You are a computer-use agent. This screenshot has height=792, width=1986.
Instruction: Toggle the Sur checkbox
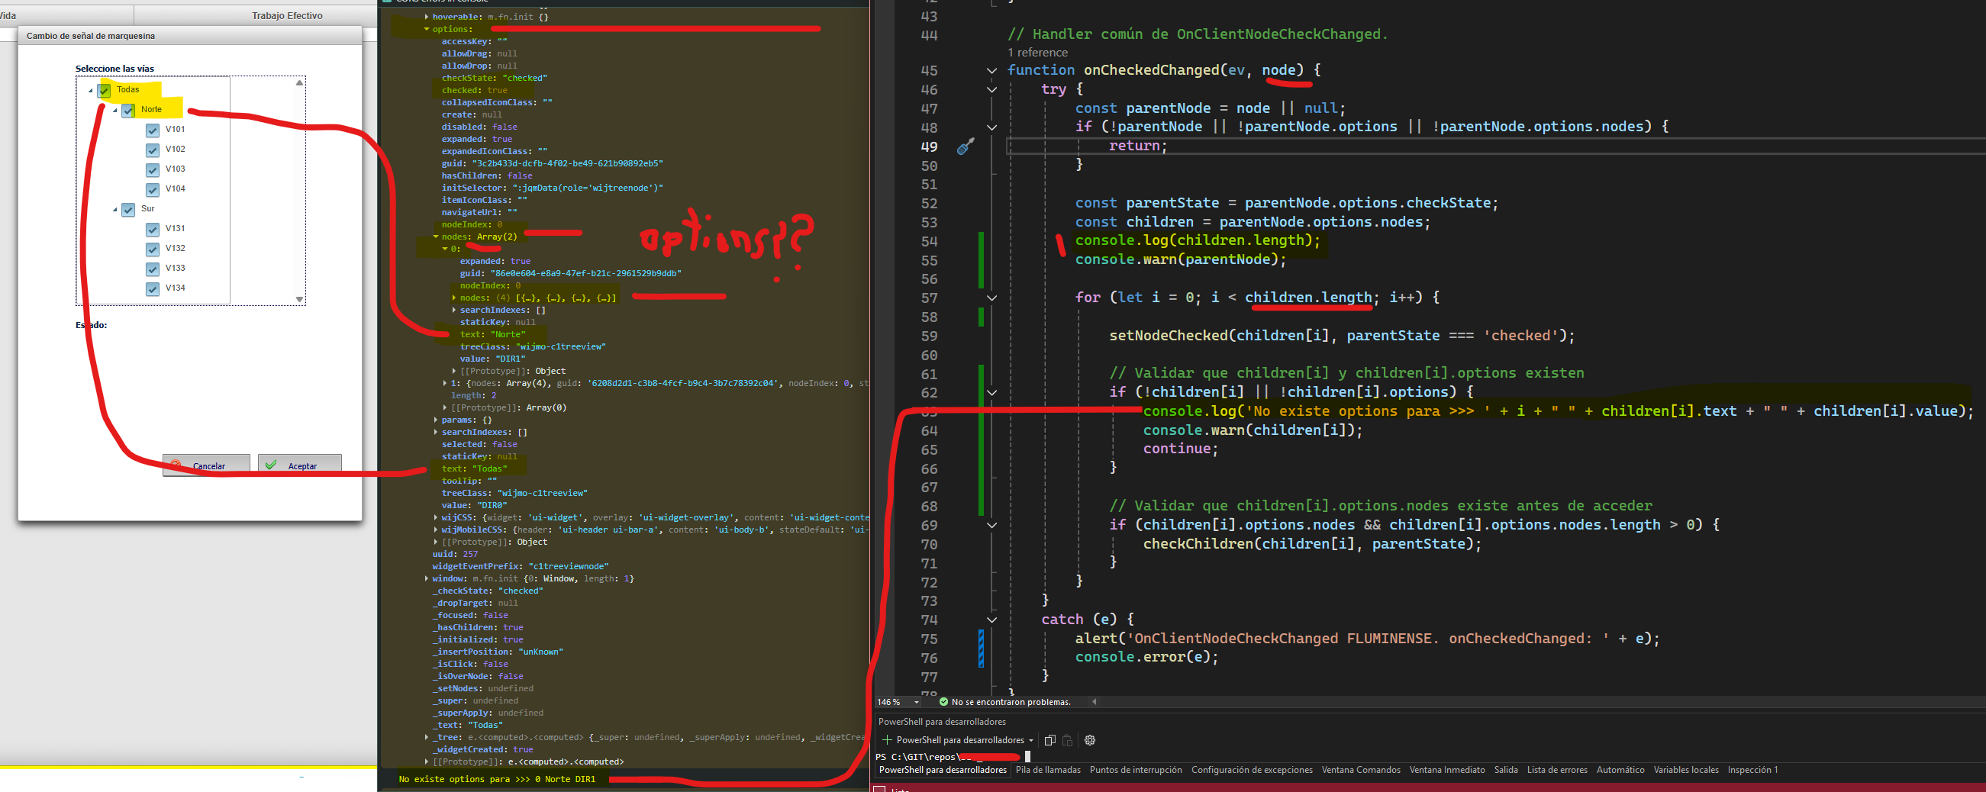pos(129,210)
